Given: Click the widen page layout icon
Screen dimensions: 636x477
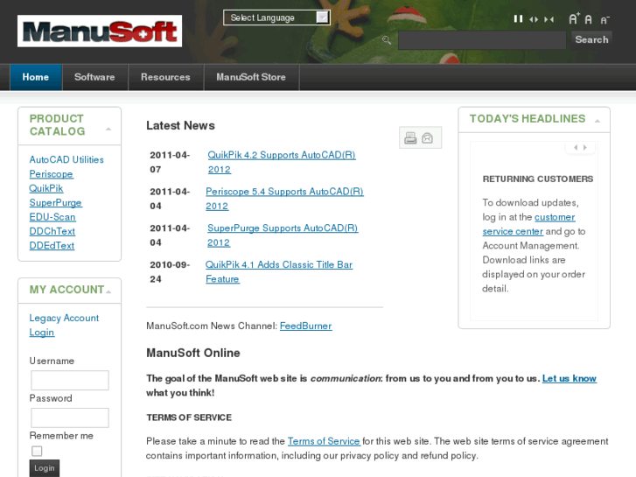Looking at the screenshot, I should (534, 19).
